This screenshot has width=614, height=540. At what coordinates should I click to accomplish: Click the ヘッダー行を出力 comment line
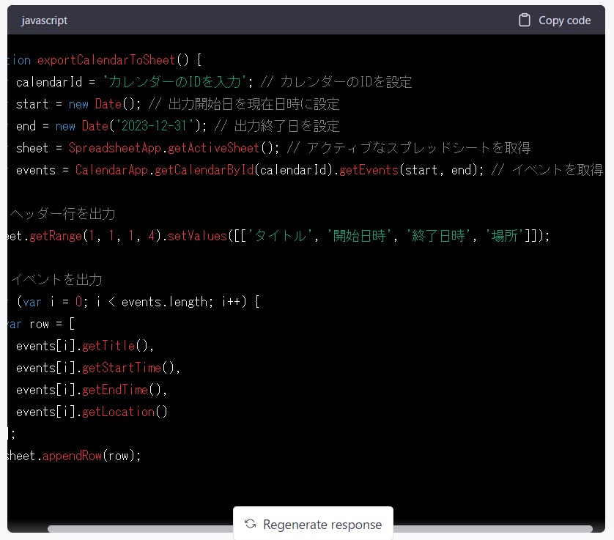tap(62, 214)
